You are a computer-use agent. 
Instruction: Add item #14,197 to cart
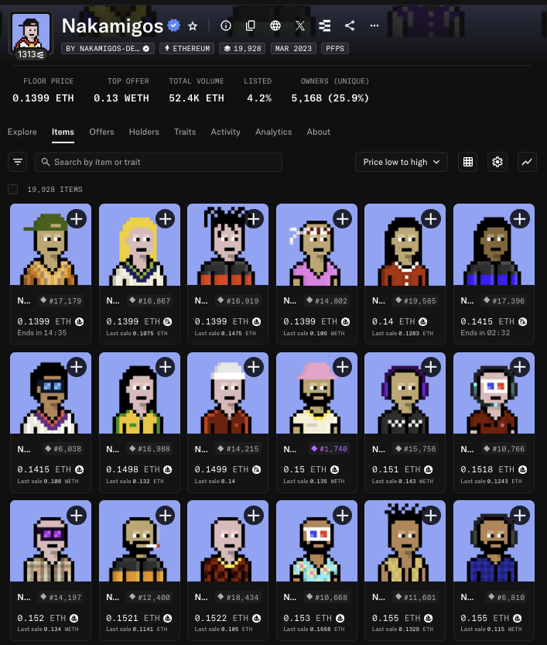click(77, 516)
